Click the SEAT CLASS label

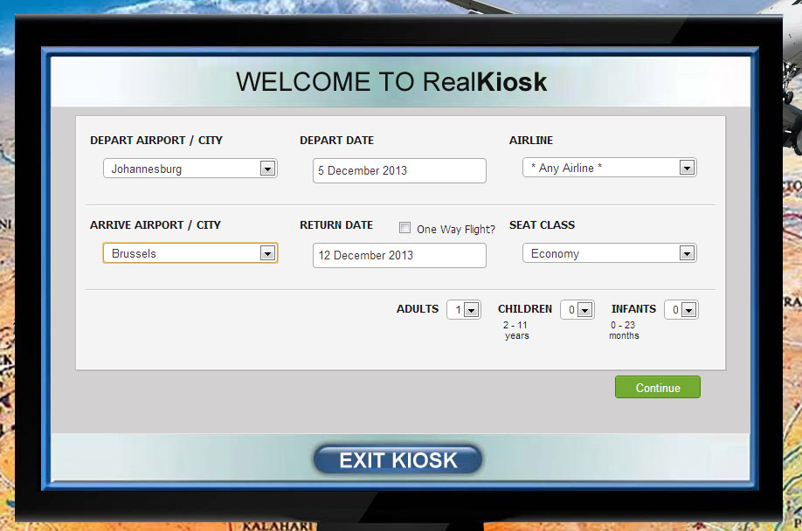click(543, 225)
